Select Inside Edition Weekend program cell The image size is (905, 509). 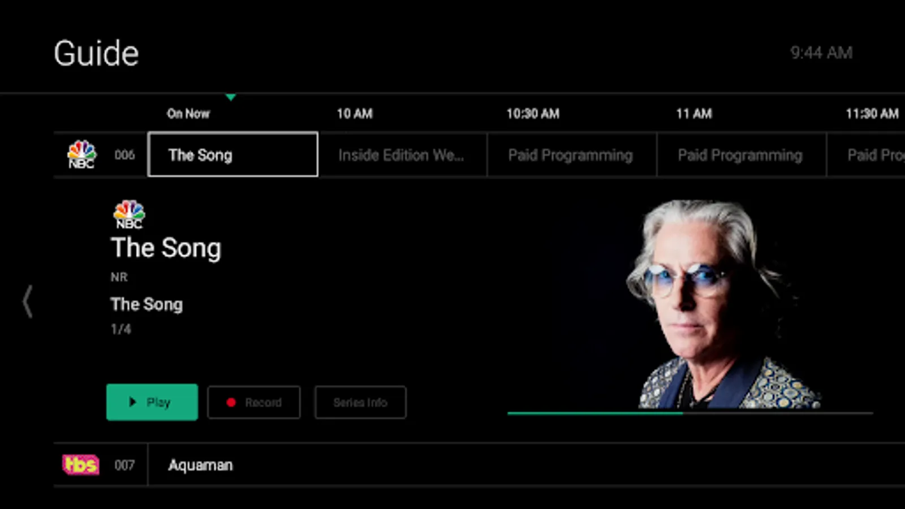tap(402, 154)
